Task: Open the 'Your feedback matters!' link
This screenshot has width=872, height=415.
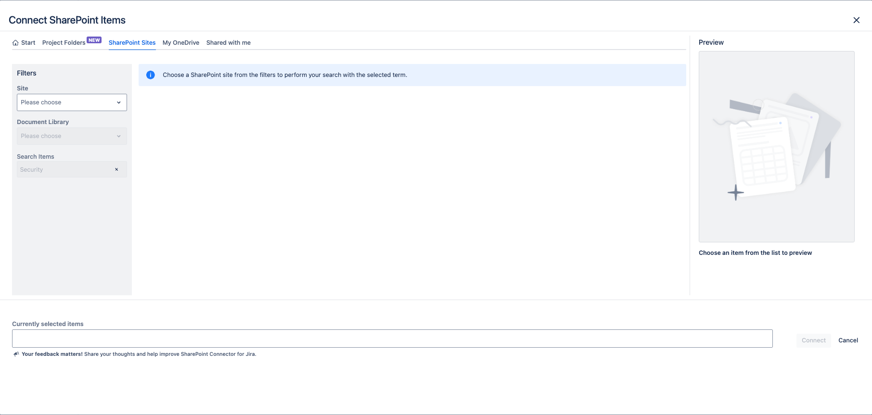Action: coord(52,354)
